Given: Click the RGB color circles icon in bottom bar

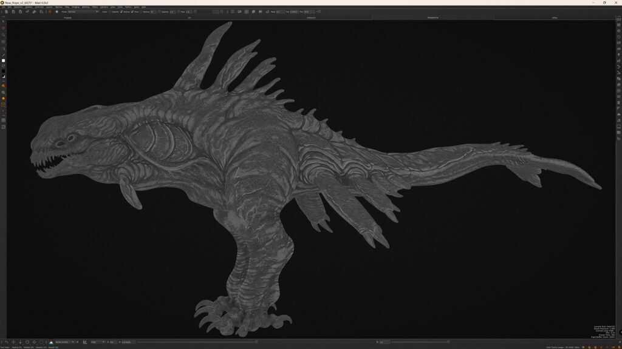Looking at the screenshot, I should (x=51, y=342).
